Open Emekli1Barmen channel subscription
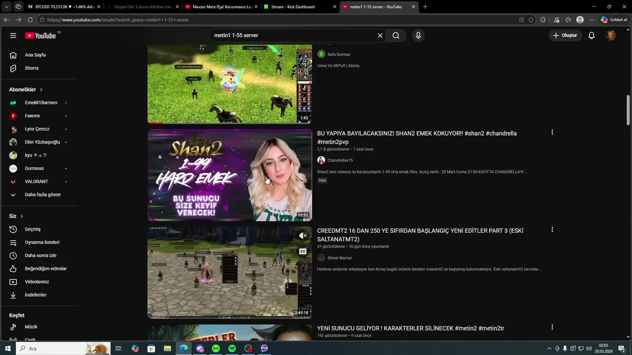The width and height of the screenshot is (632, 355). [39, 103]
